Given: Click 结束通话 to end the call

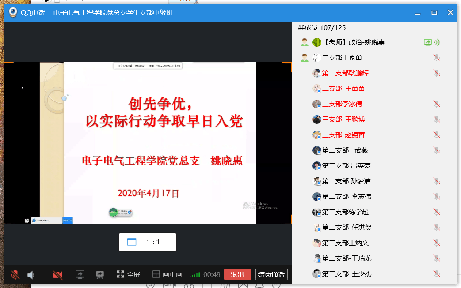Looking at the screenshot, I should point(271,274).
